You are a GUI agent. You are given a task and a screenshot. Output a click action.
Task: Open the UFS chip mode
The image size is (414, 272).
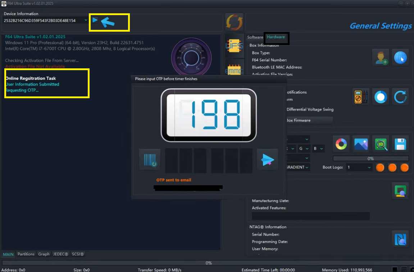[x=234, y=46]
